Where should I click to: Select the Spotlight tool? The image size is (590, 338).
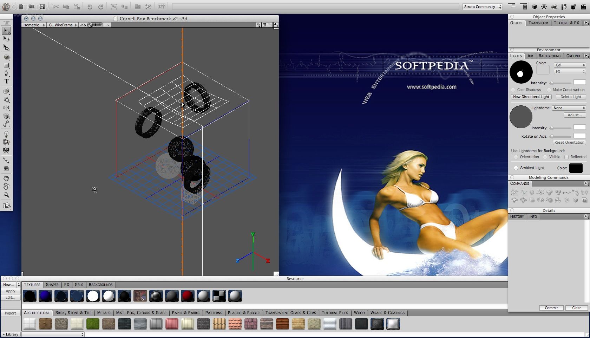click(x=6, y=142)
